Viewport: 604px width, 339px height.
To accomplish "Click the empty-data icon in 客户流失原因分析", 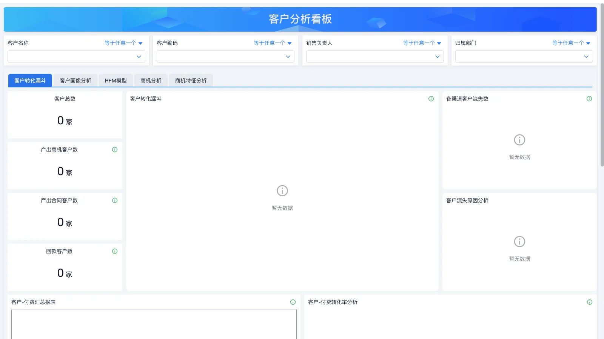I will click(520, 241).
